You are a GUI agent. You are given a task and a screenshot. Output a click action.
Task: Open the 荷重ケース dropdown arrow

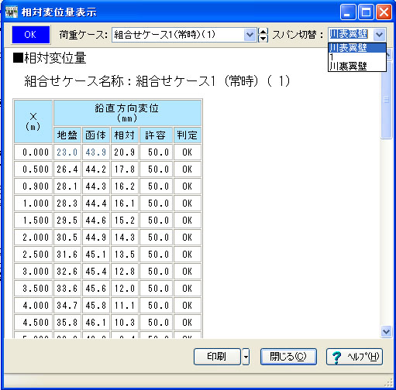tap(250, 35)
